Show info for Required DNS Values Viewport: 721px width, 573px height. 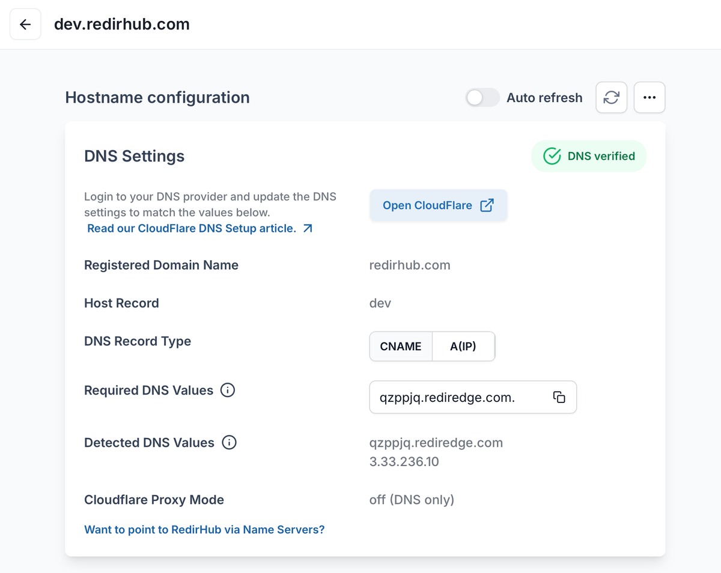pos(228,390)
